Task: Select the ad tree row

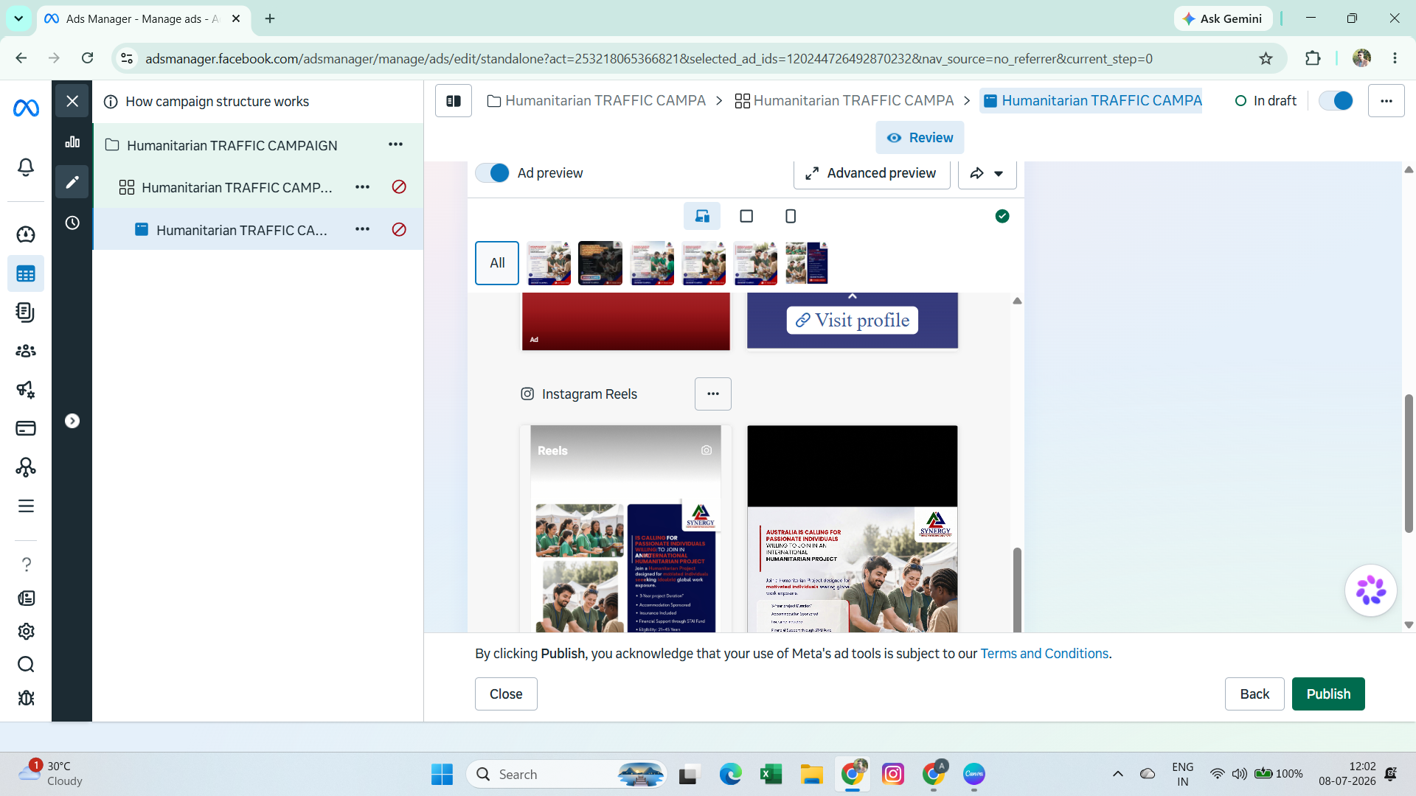Action: 258,229
